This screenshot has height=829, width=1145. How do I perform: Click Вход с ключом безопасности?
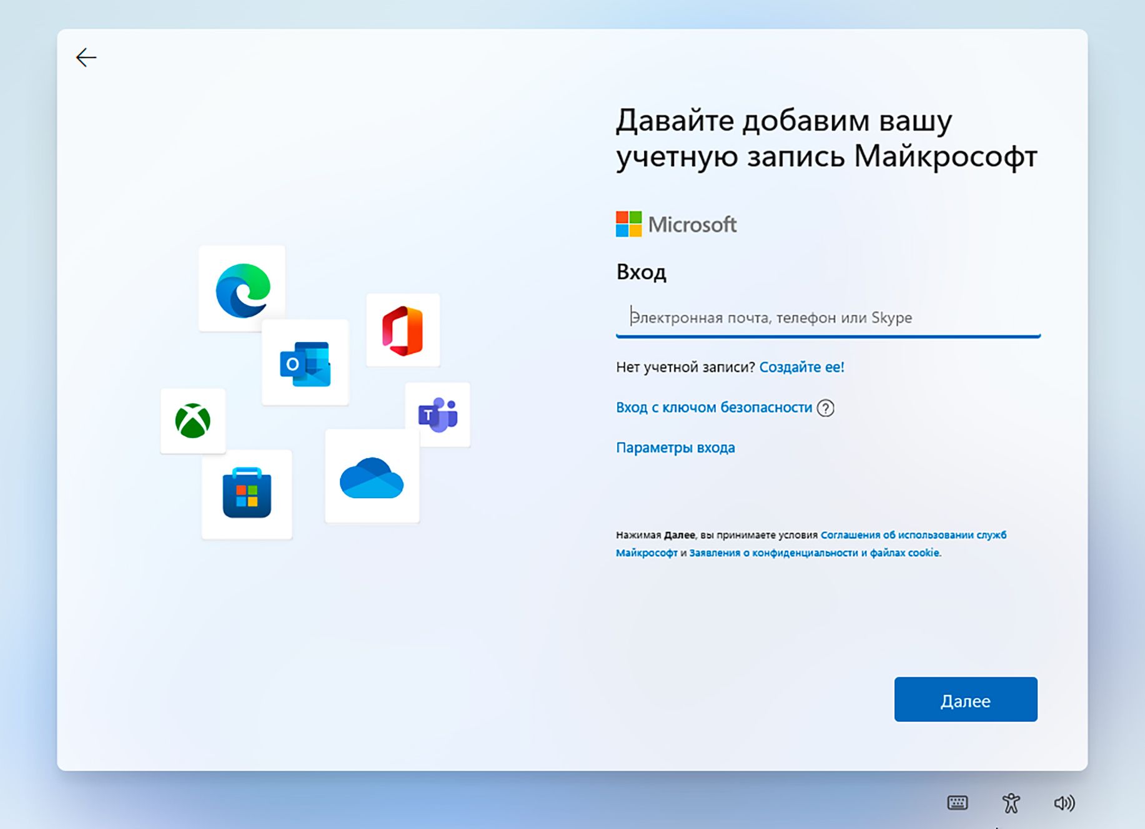[x=715, y=407]
